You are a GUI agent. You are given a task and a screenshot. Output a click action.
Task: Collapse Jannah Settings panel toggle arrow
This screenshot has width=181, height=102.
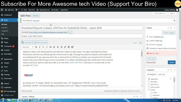[x=141, y=97]
